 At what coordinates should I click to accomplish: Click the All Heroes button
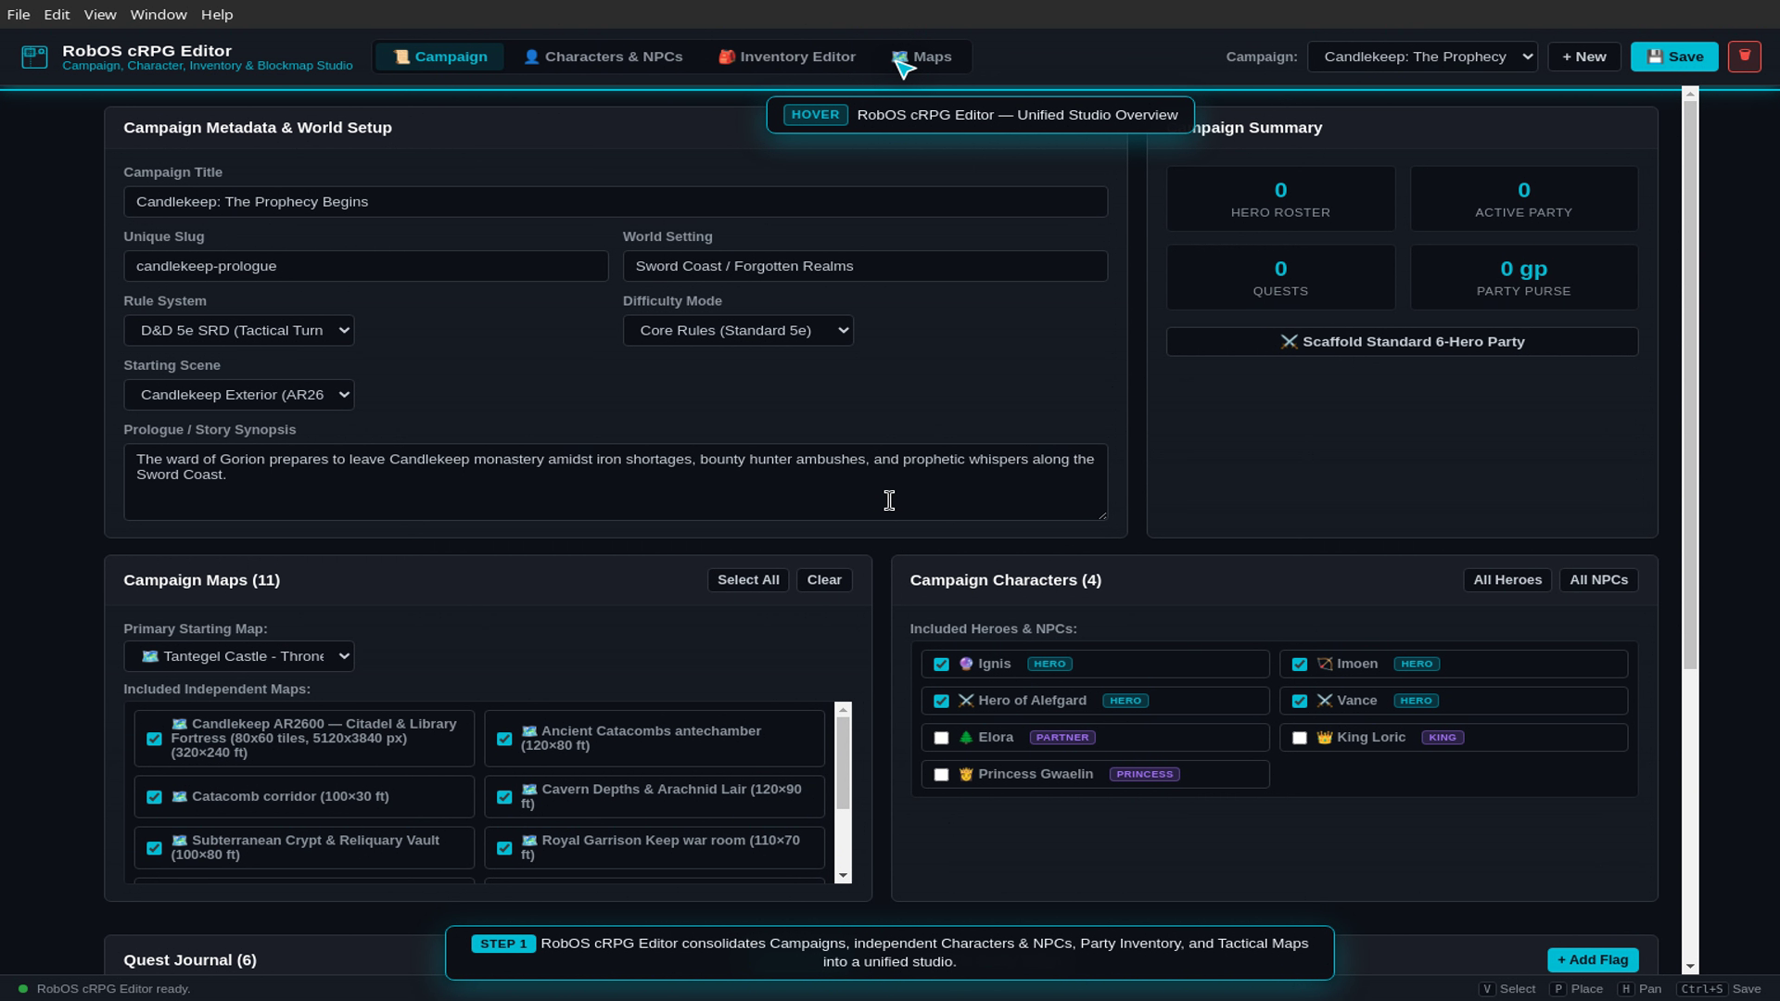(1507, 580)
